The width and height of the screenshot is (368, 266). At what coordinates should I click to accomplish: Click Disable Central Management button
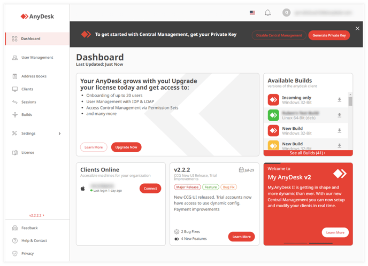[x=279, y=35]
